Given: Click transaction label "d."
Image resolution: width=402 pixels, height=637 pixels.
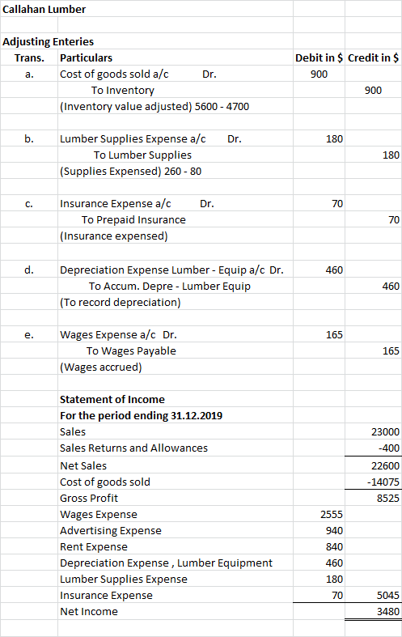Looking at the screenshot, I should pos(29,270).
